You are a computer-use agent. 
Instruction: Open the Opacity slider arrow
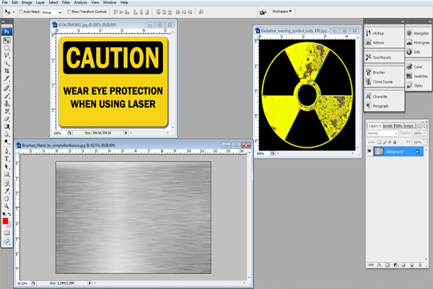pos(425,133)
